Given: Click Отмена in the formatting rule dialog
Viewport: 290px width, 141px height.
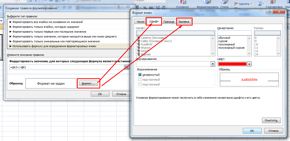Looking at the screenshot, I should pyautogui.click(x=121, y=94).
